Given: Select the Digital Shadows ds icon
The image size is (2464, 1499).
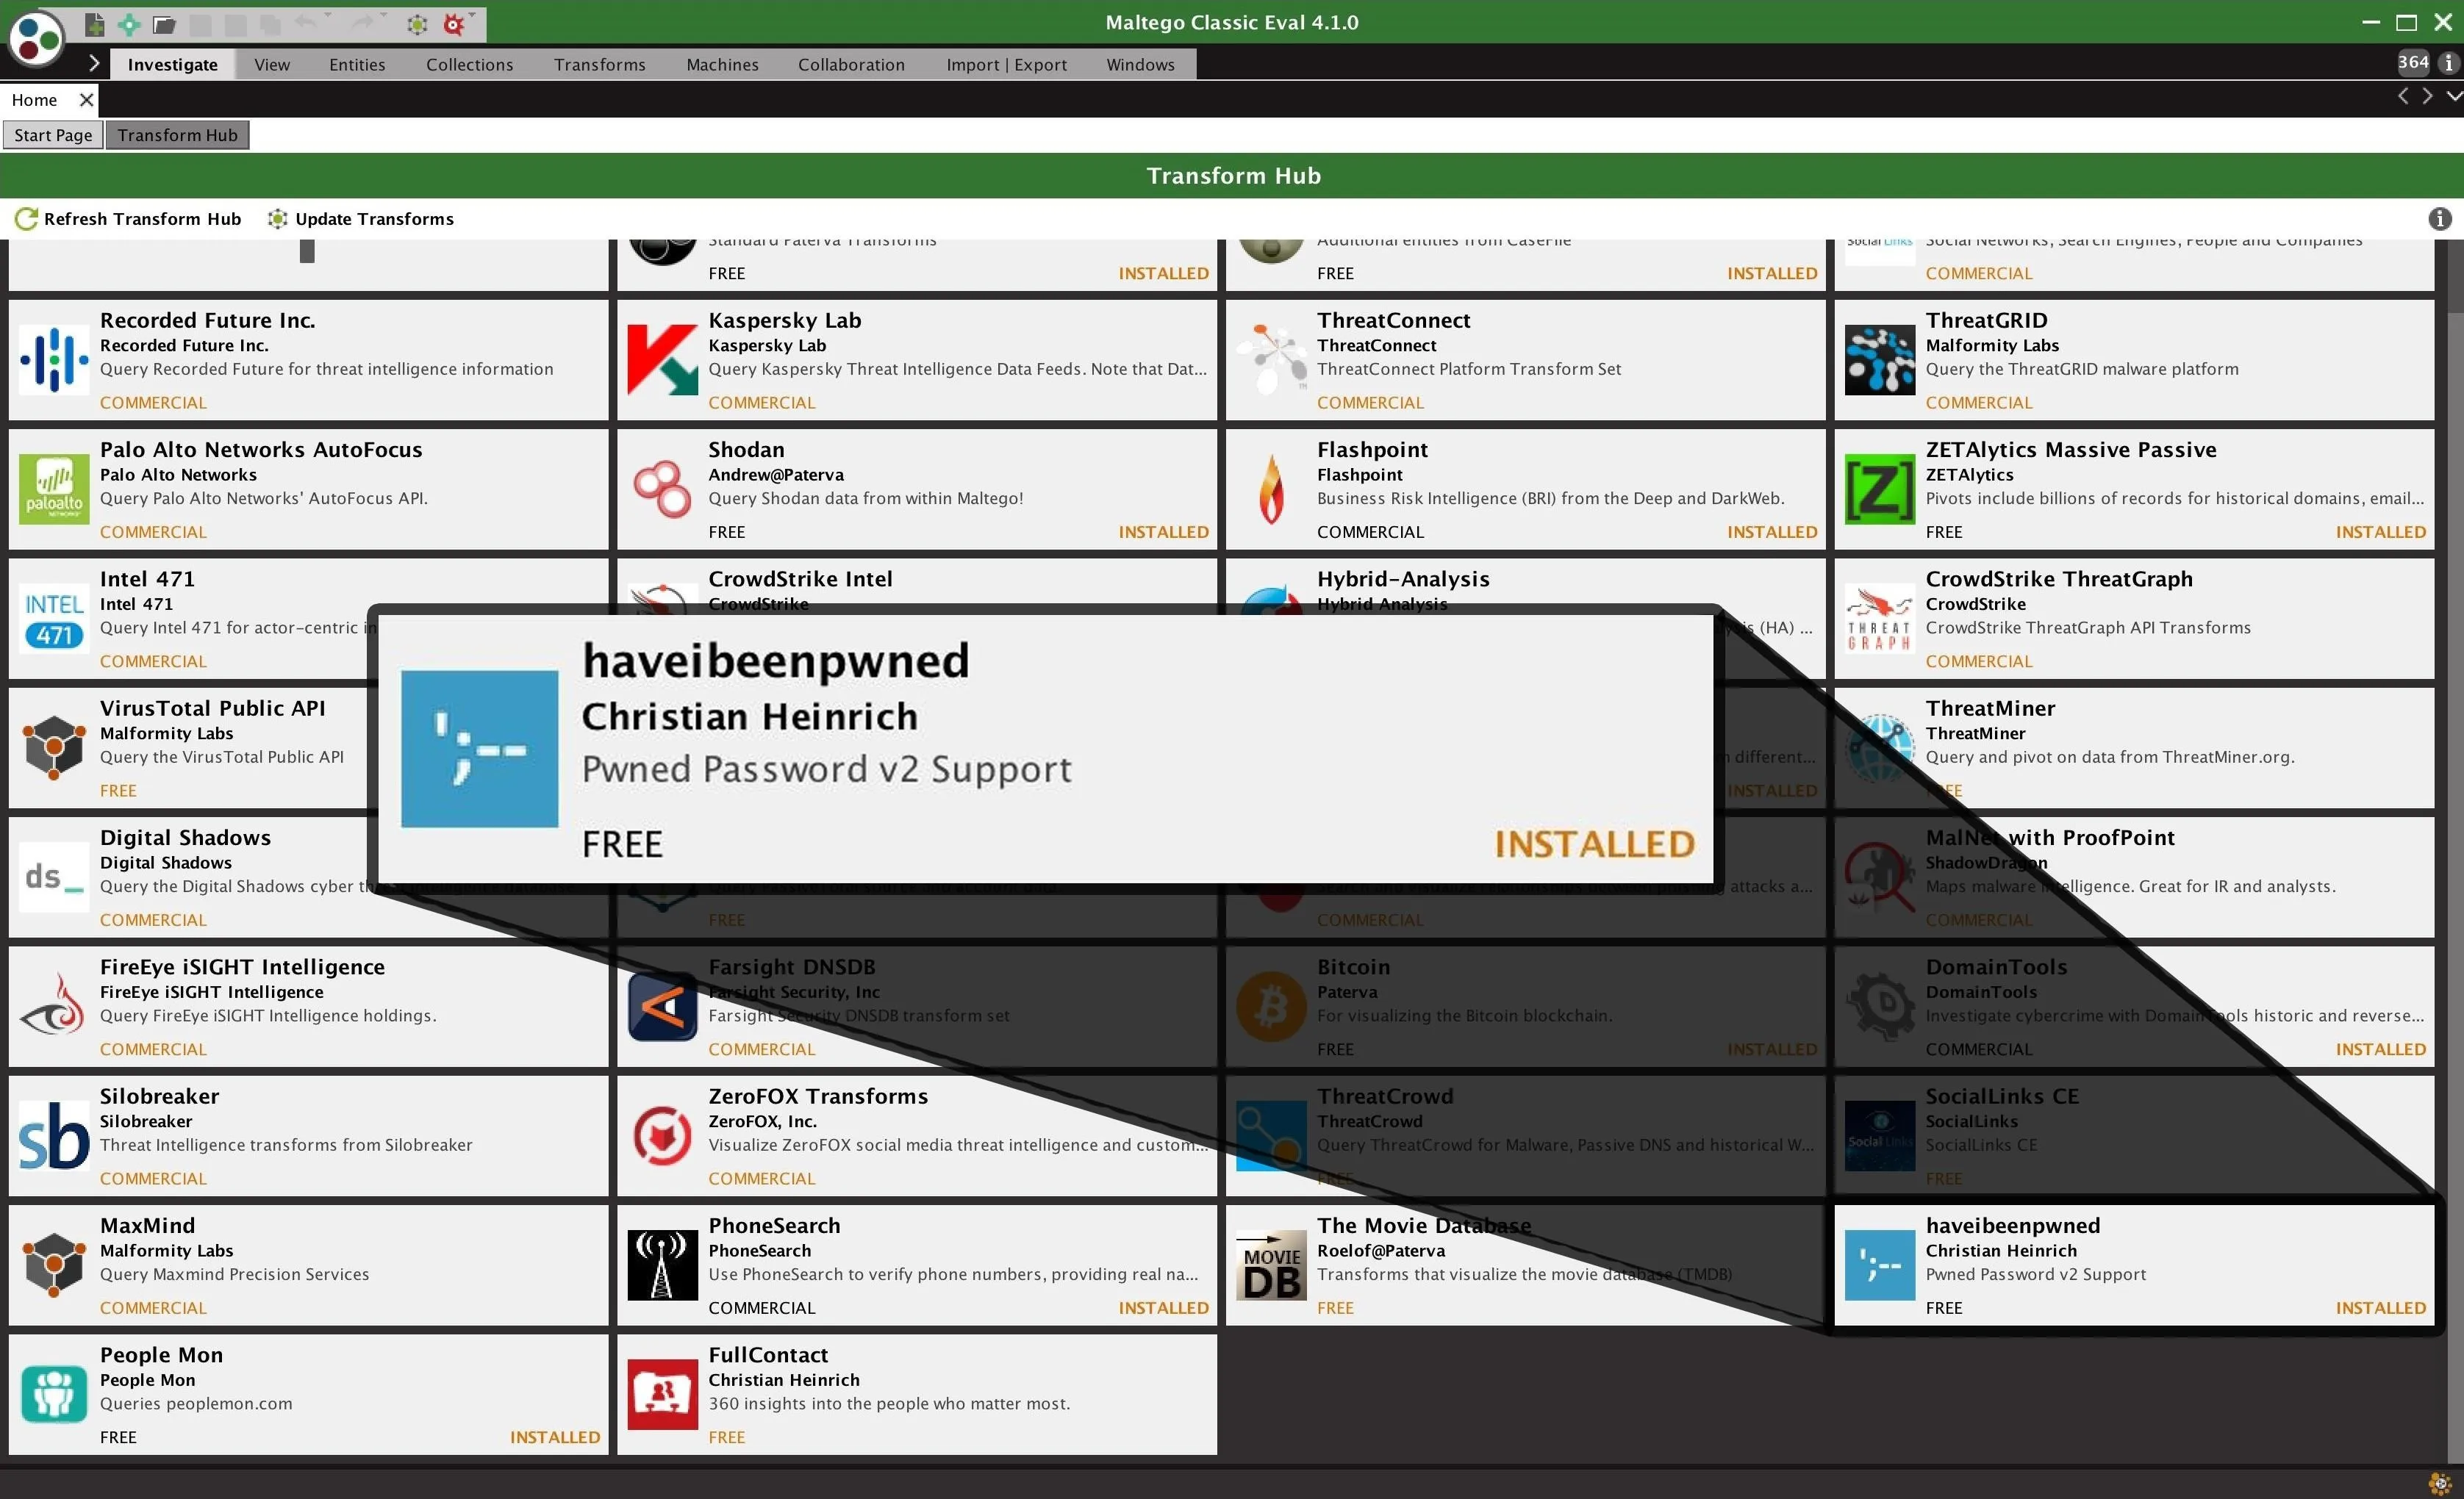Looking at the screenshot, I should pyautogui.click(x=54, y=877).
